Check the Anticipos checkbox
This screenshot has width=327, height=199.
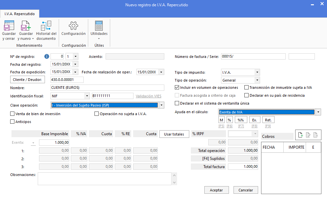pyautogui.click(x=12, y=122)
